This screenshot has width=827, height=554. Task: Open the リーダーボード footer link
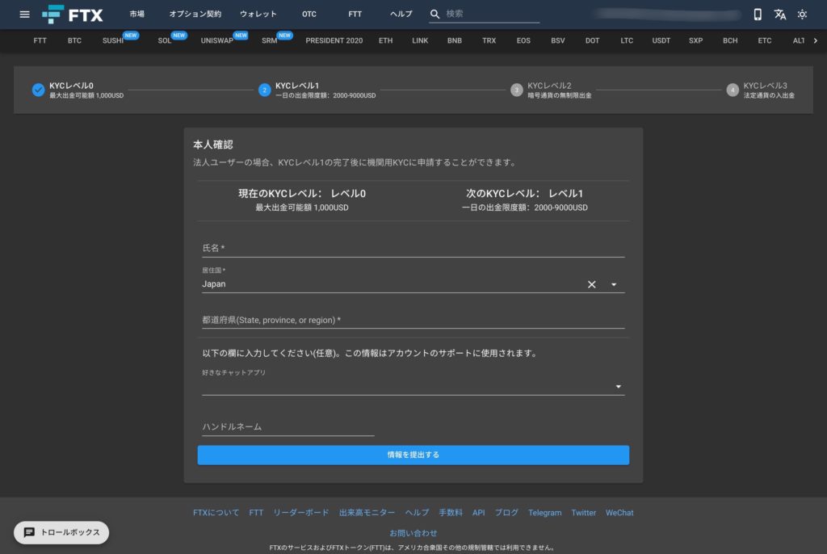point(300,513)
